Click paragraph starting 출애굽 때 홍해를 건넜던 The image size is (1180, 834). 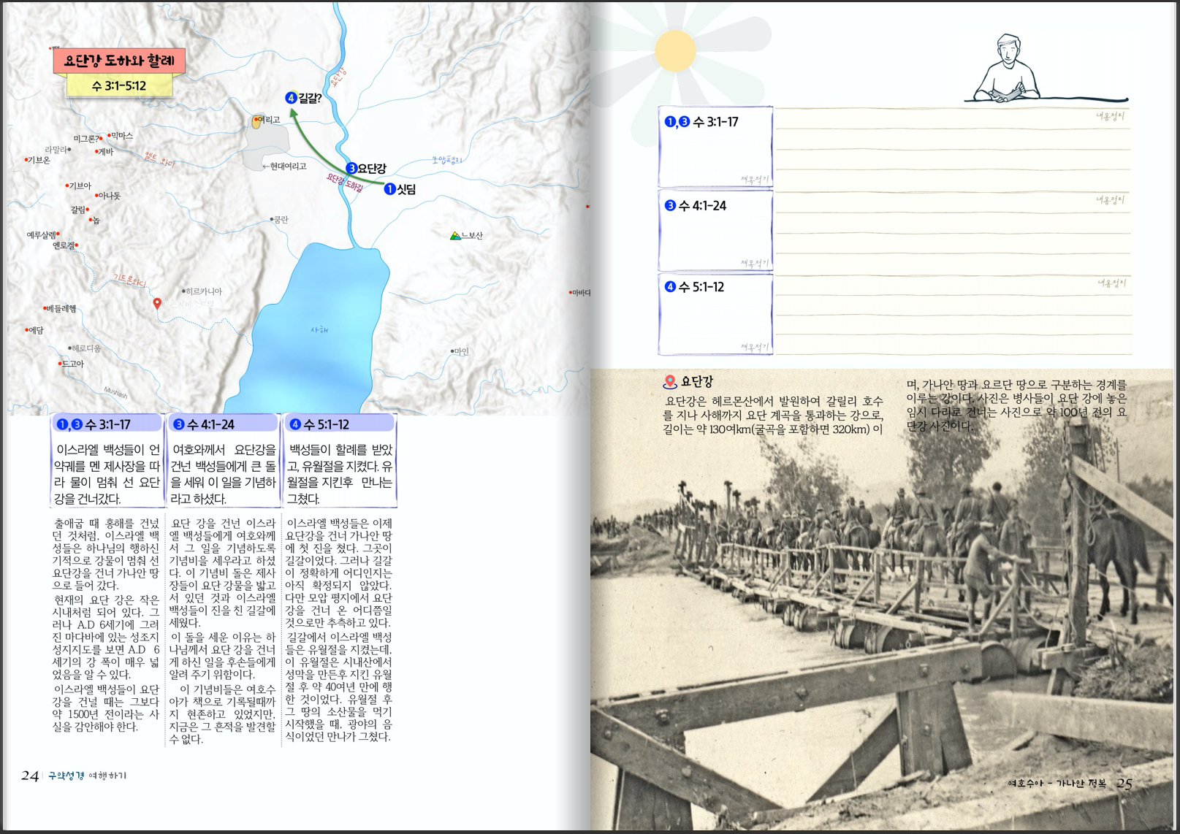pos(106,554)
